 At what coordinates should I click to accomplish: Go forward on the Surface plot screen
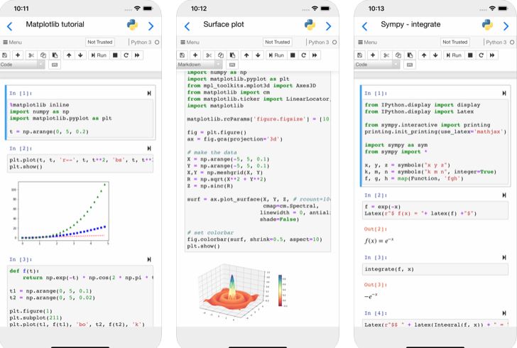pyautogui.click(x=328, y=26)
